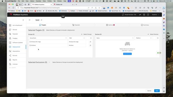
Task: Open the fwadmin user dropdown
Action: pyautogui.click(x=155, y=15)
